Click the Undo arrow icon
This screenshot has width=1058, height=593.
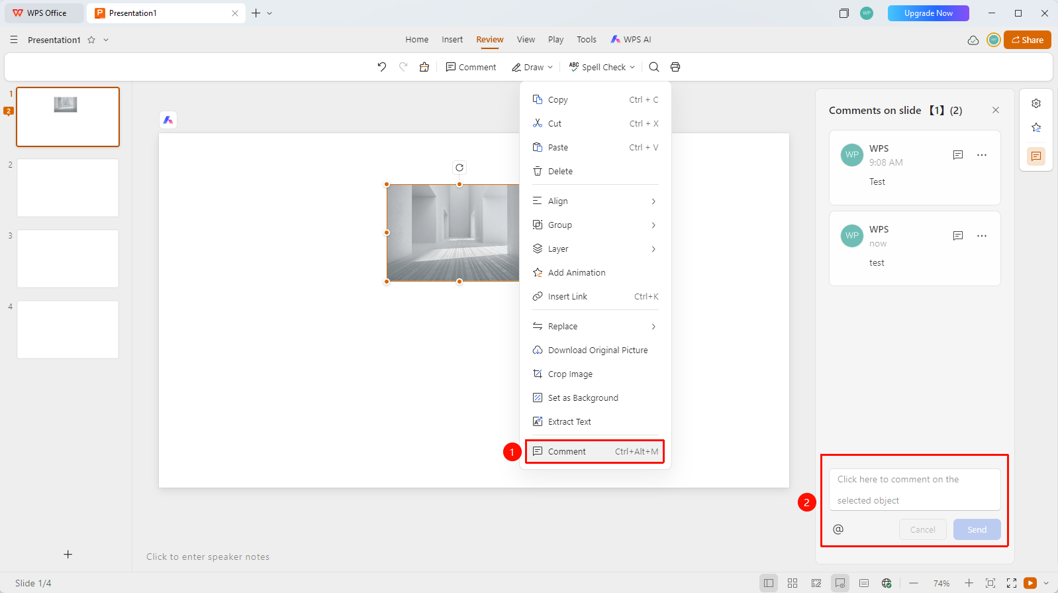[382, 67]
